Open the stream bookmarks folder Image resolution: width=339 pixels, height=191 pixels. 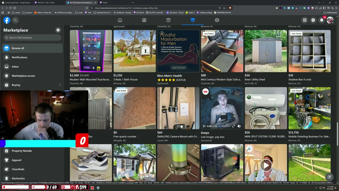[x=16, y=13]
